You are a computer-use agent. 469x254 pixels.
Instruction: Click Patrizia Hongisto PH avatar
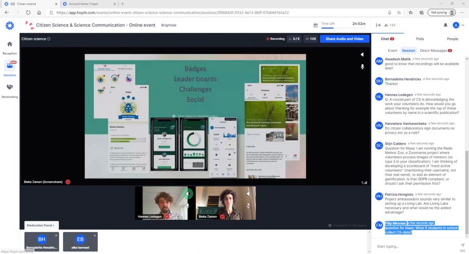tap(379, 196)
